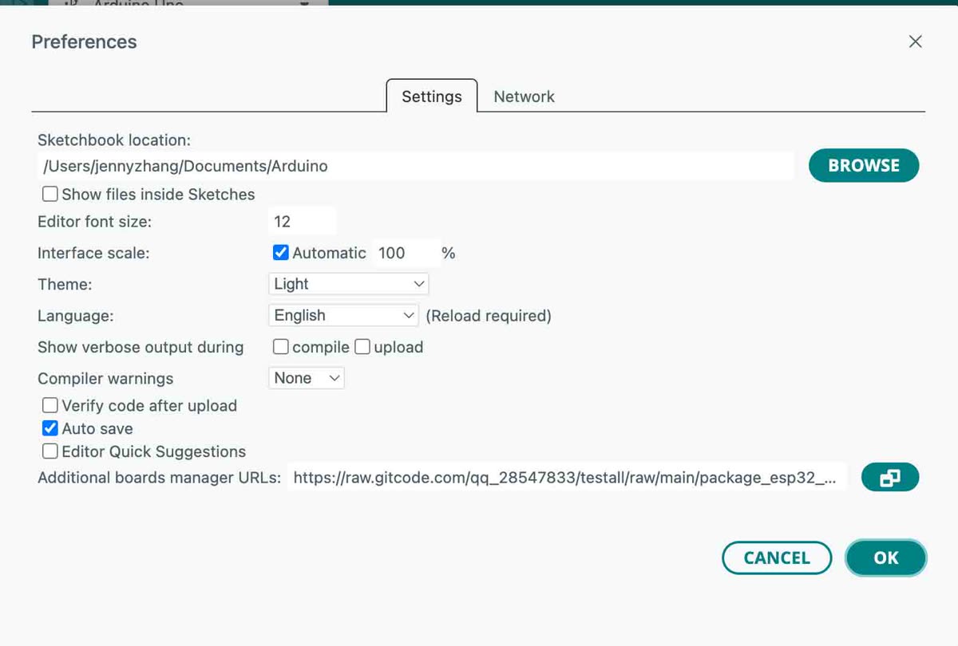
Task: Switch to the Network tab
Action: 524,97
